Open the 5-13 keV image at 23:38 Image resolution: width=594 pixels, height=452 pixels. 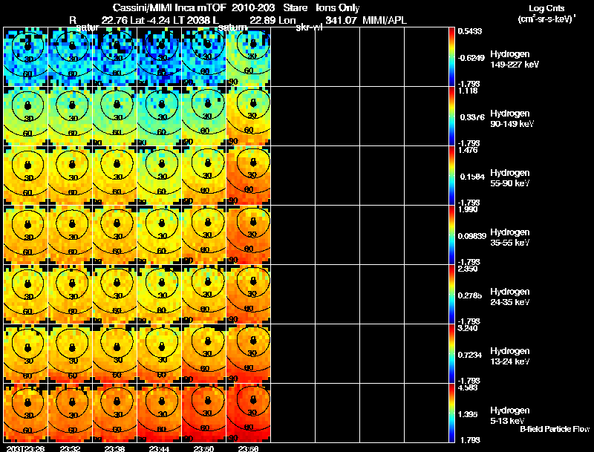[115, 413]
